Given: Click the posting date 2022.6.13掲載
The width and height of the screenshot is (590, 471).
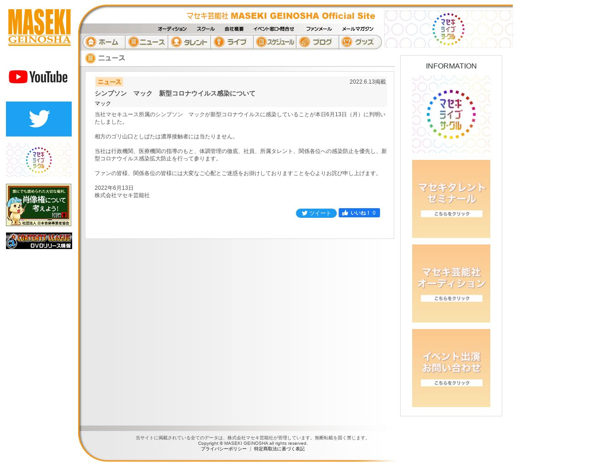Looking at the screenshot, I should [x=368, y=82].
